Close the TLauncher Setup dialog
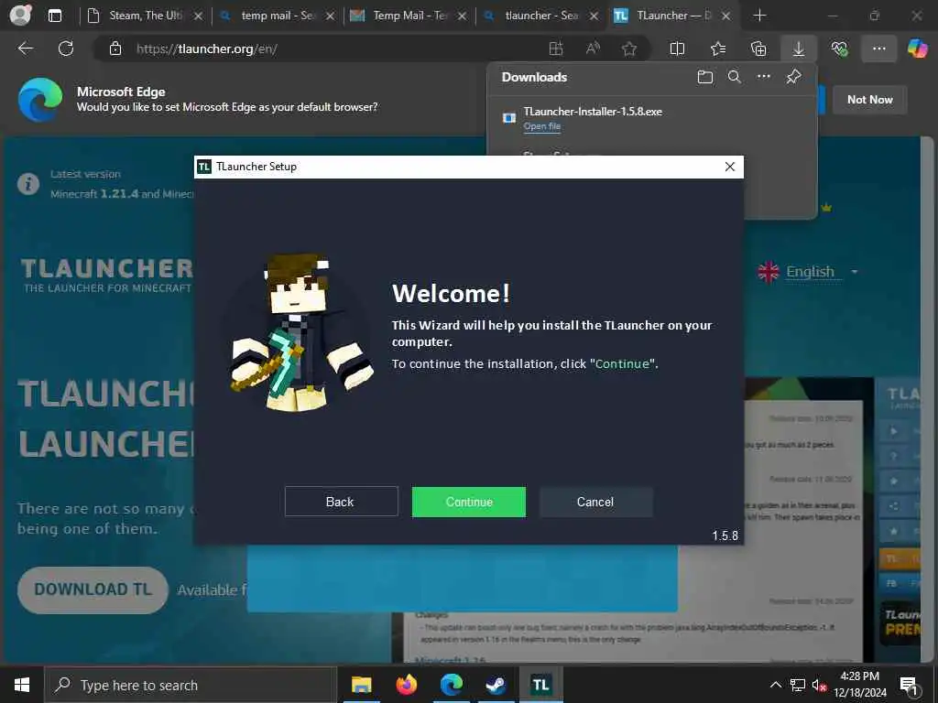The image size is (938, 703). point(730,167)
